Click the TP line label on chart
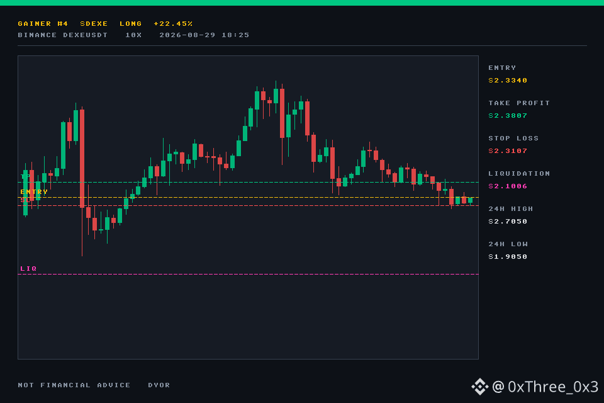Screen dimensions: 604x403 point(26,176)
